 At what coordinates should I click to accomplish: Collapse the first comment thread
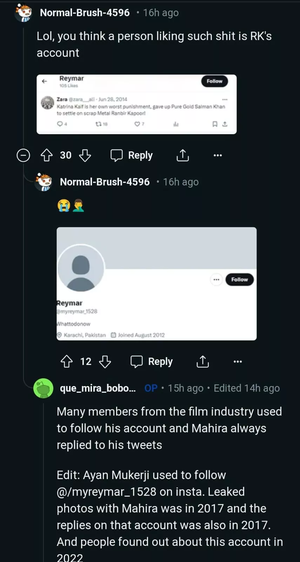(24, 155)
